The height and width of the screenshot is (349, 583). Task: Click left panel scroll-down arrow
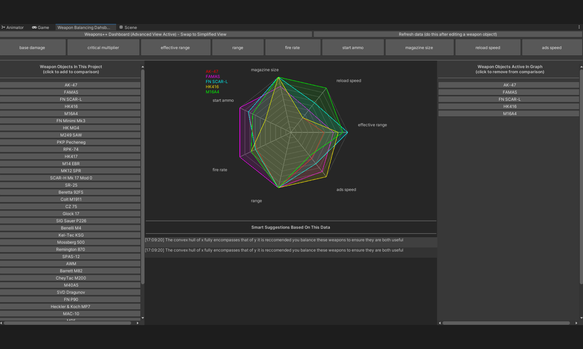coord(143,318)
